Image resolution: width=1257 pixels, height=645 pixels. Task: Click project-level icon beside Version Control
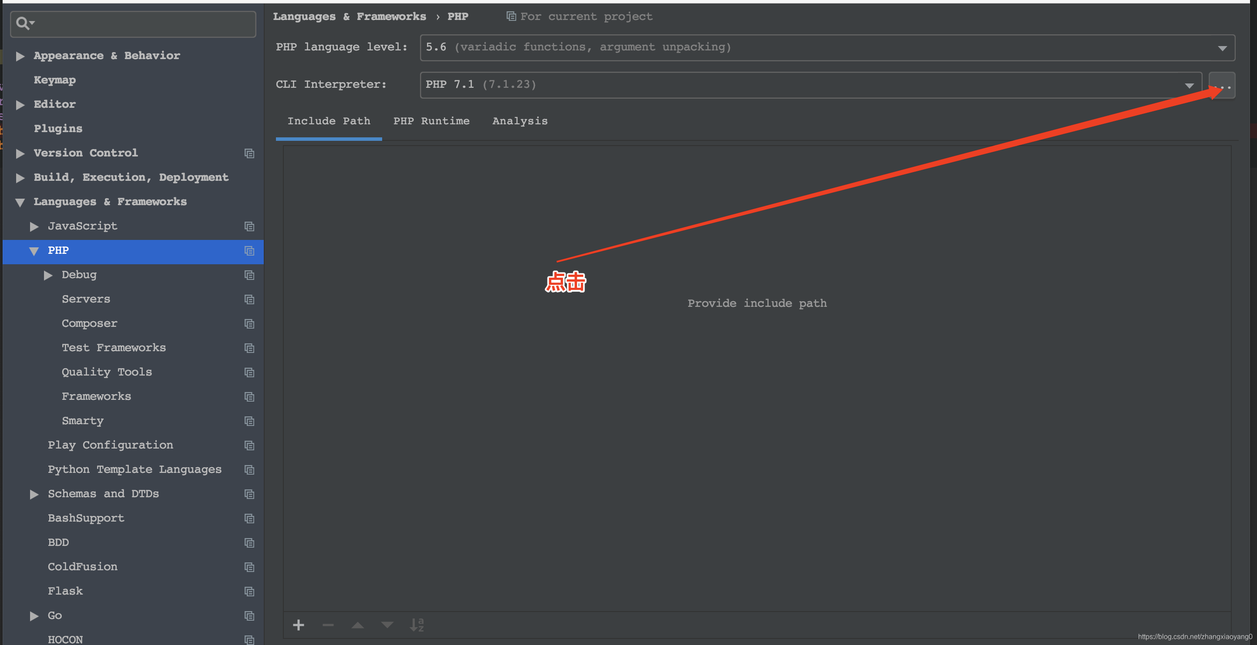point(249,153)
